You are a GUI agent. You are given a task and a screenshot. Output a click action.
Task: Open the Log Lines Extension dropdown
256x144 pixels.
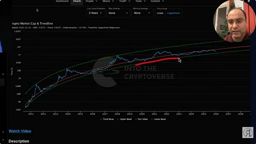[x=96, y=13]
